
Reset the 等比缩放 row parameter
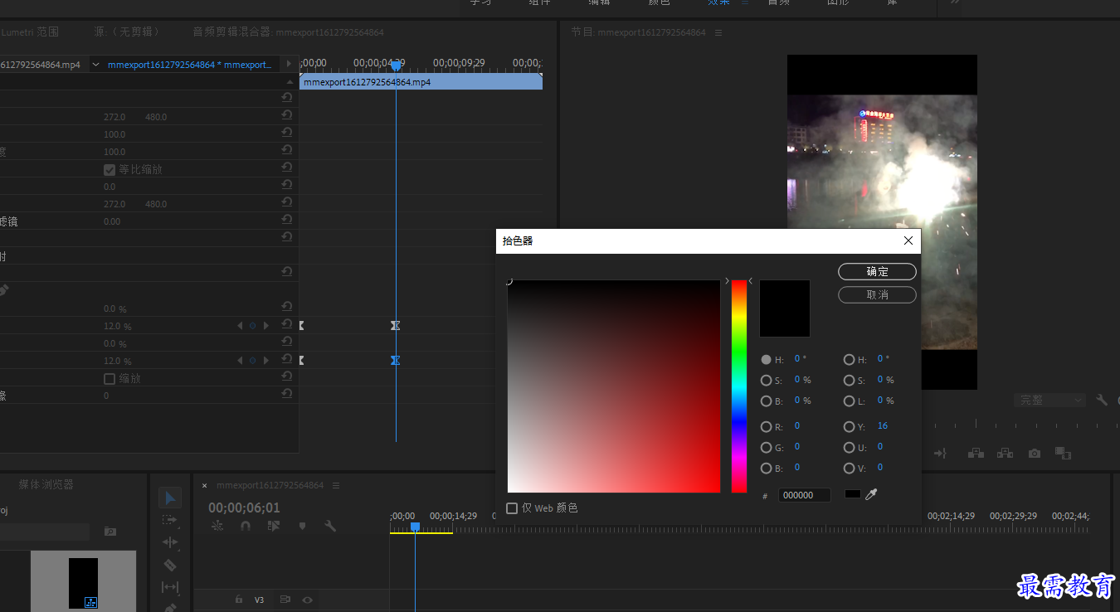click(x=286, y=167)
